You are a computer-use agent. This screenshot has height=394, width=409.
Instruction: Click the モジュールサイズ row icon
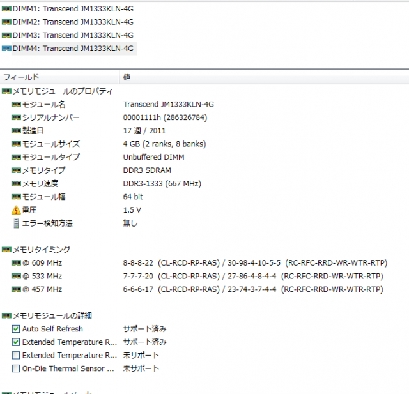16,144
